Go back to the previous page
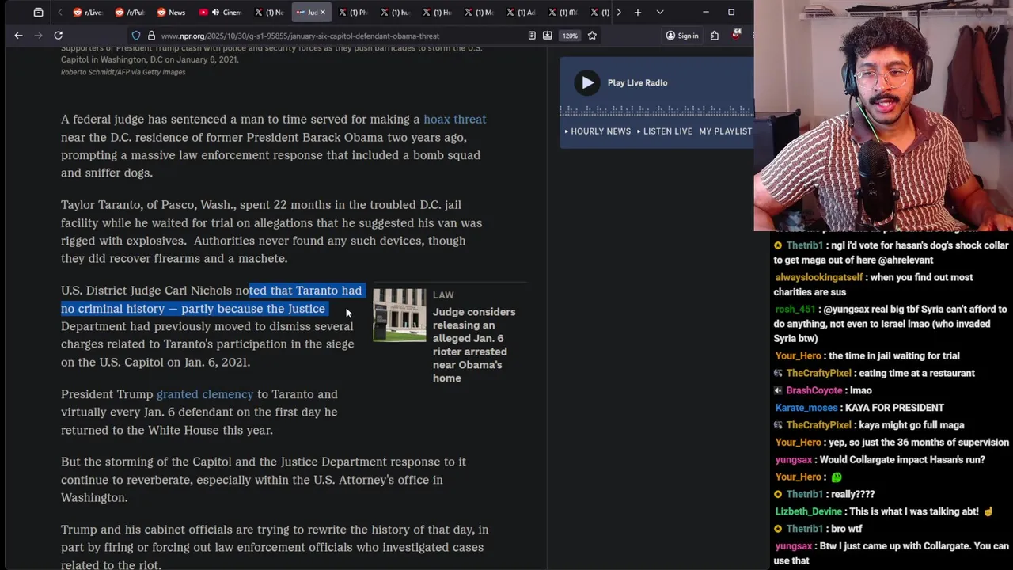 (x=18, y=35)
